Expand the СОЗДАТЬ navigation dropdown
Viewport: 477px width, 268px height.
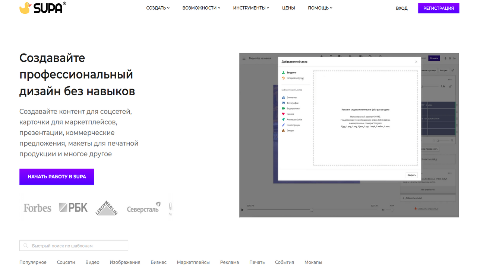point(158,7)
